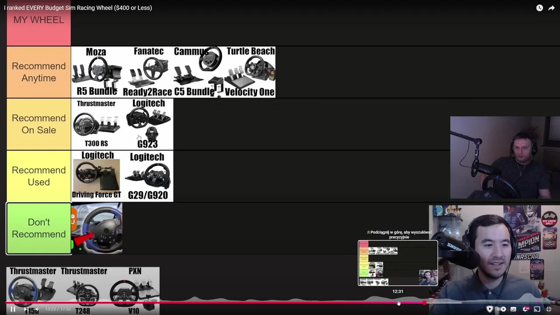Click the 13:22 / 17:32 time display
This screenshot has height=315, width=560.
(58, 309)
